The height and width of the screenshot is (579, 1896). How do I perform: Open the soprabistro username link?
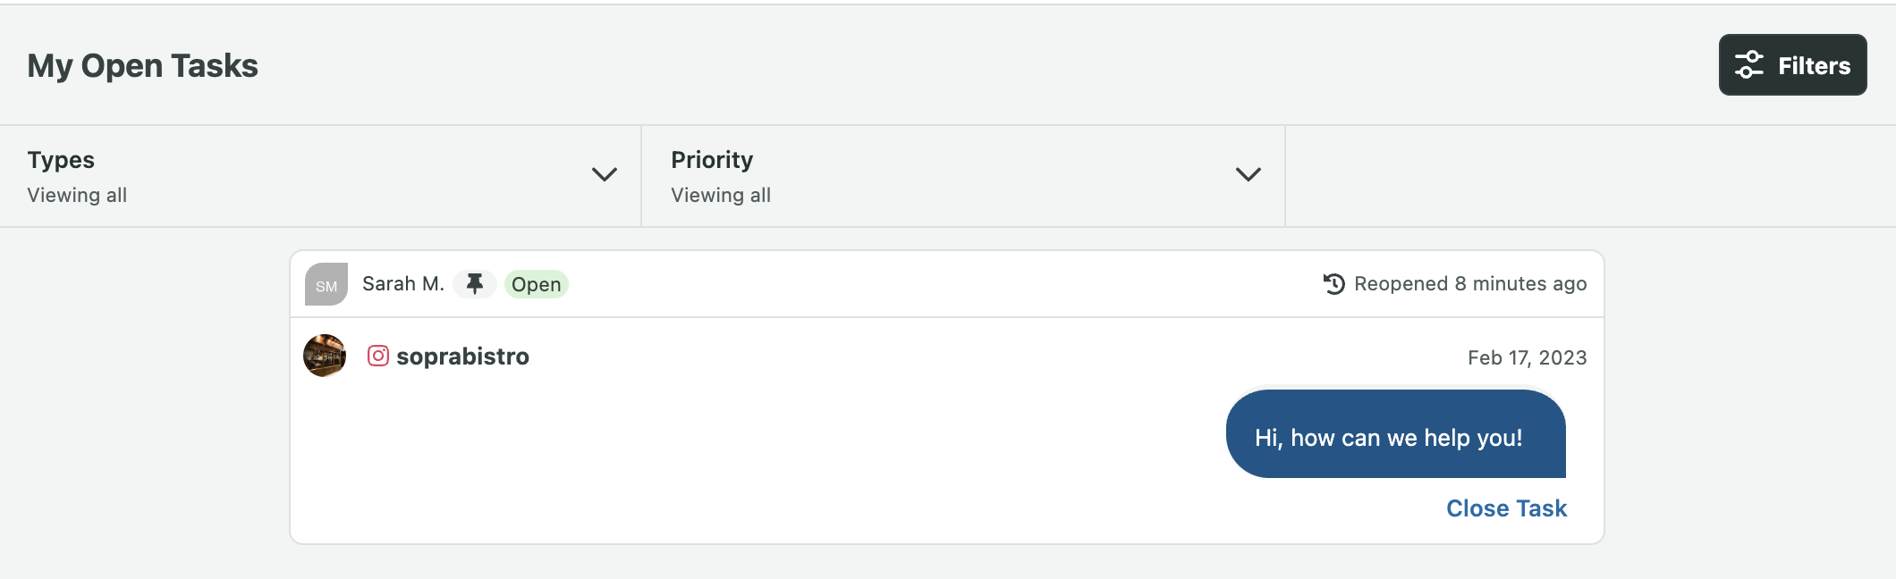(x=462, y=357)
